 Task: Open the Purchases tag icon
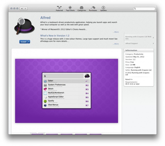tap(93, 8)
